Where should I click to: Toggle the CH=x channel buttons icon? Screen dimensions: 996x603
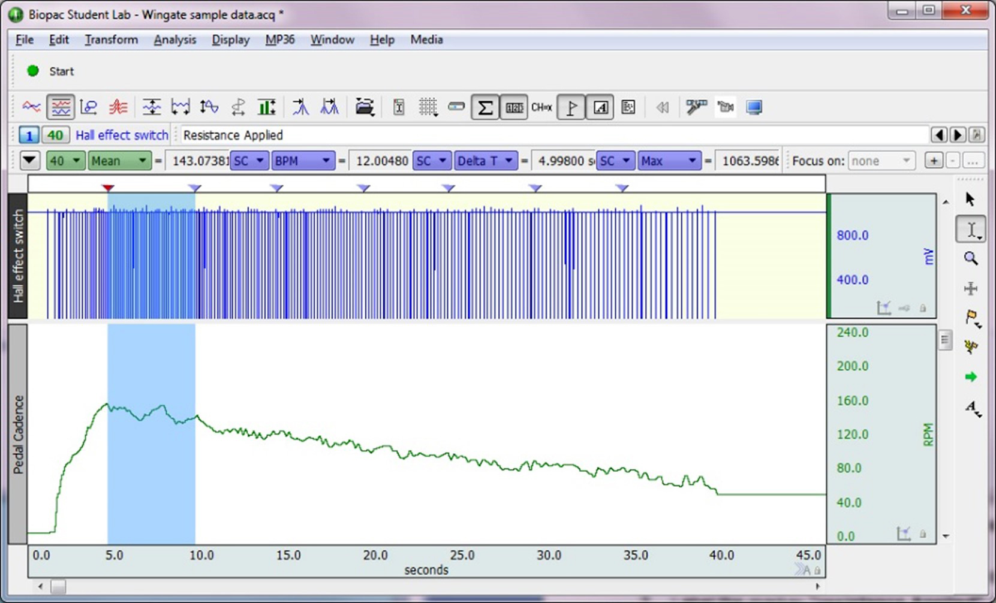(x=541, y=107)
